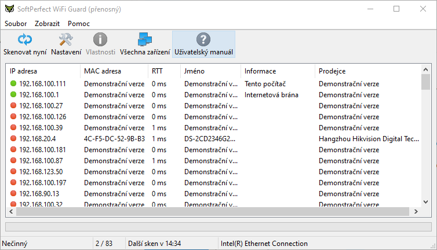Screen dimensions: 437x250
Task: Click 1 ms RTT of 192.168.100.87
Action: 159,161
